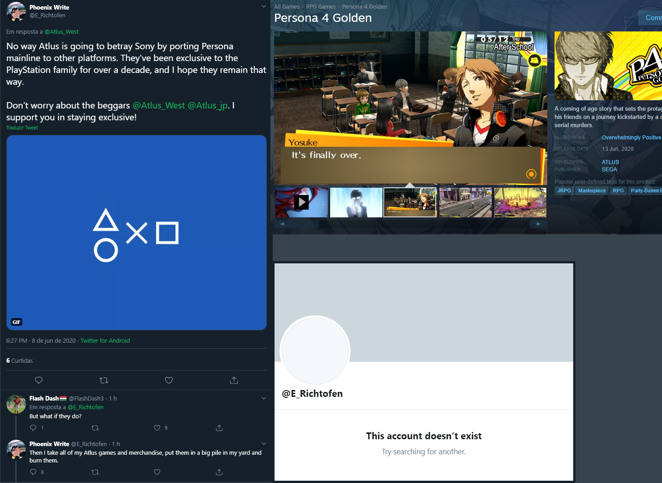
Task: Click the 'Persona 4 Golden' breadcrumb
Action: point(365,7)
